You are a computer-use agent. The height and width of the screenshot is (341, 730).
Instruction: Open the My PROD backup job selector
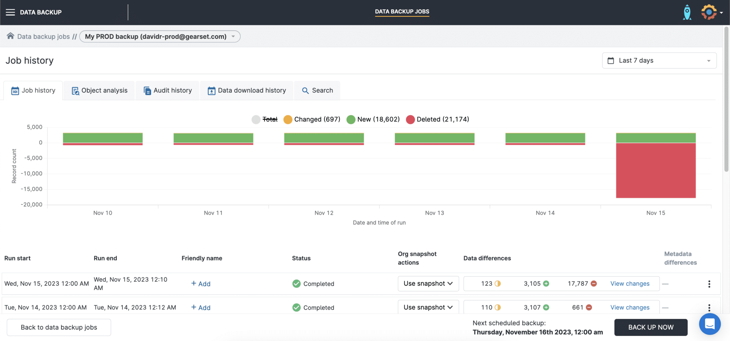tap(160, 36)
